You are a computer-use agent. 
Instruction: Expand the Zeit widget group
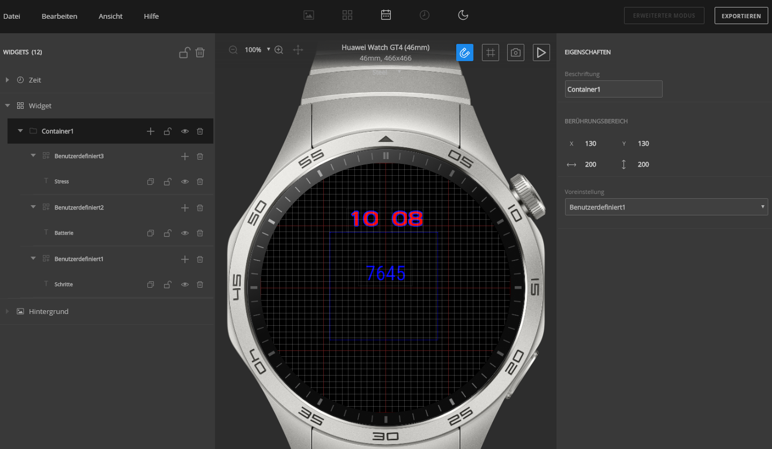(8, 80)
